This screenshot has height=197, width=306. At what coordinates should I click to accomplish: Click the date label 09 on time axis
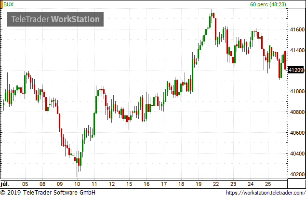tap(60, 184)
